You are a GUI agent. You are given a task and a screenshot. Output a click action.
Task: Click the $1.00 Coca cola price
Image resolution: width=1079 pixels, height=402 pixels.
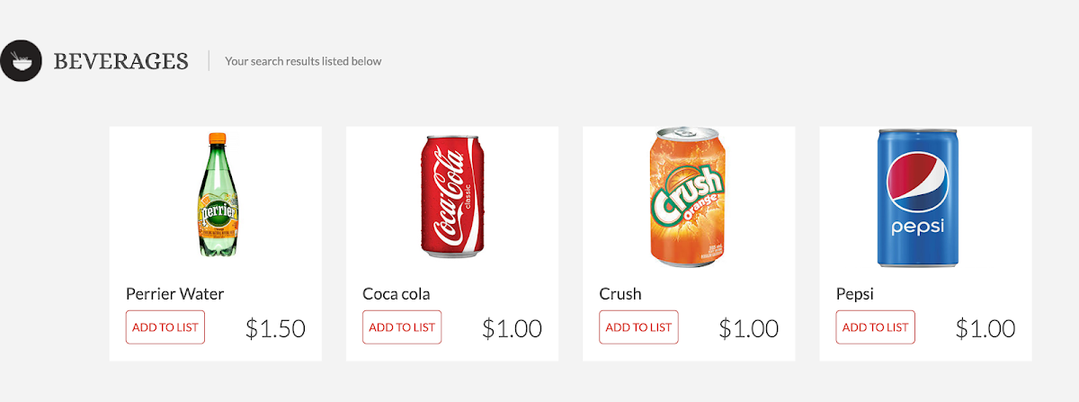click(512, 328)
